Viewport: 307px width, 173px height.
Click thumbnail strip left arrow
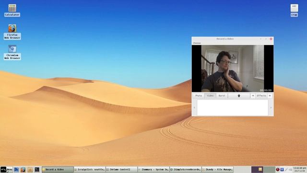click(x=194, y=108)
